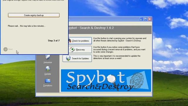This screenshot has height=106, width=188.
Task: Click the globe icon on Search for Updates
Action: (68, 58)
